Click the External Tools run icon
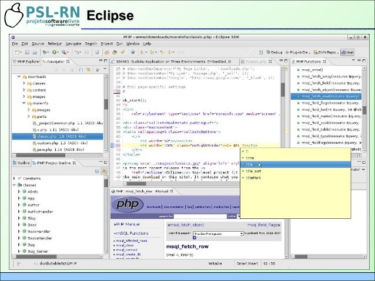This screenshot has height=281, width=375. (64, 52)
